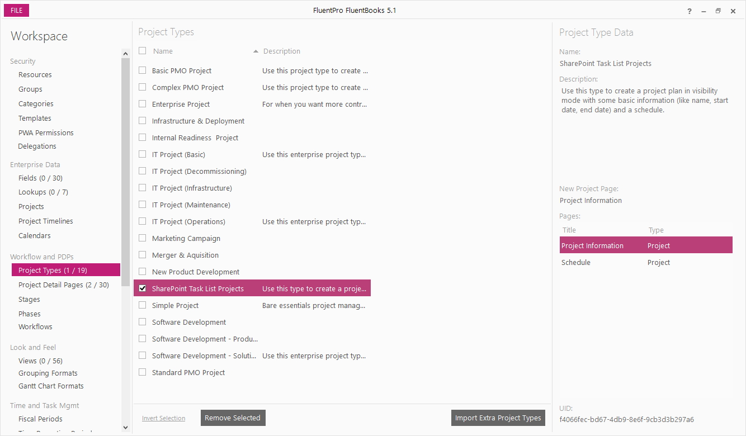Select the Merger & Aquisition row
Viewport: 746px width, 436px height.
coord(252,255)
